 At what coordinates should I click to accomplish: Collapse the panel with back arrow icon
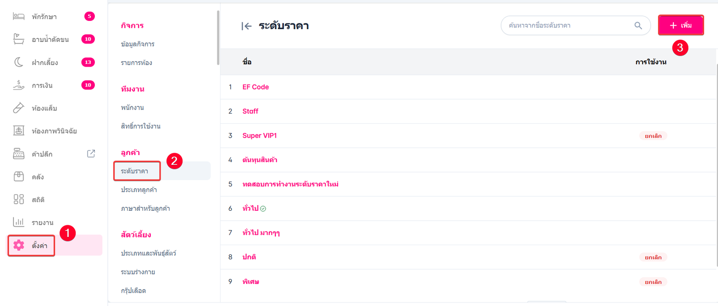[x=246, y=26]
